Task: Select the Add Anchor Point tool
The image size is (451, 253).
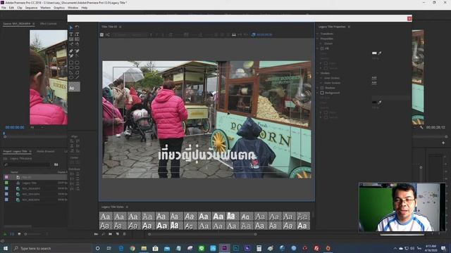Action: (71, 56)
